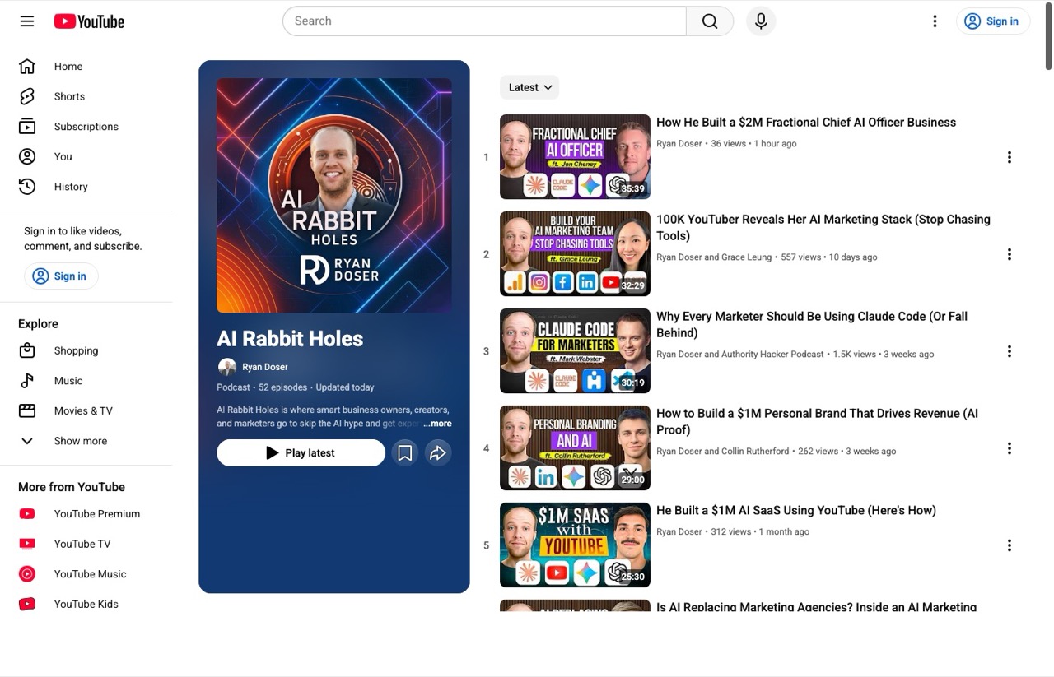1054x677 pixels.
Task: Open the hamburger guide menu
Action: coord(27,21)
